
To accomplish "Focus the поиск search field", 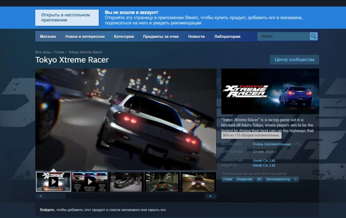I will (283, 36).
